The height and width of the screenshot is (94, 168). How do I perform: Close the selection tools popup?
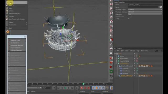[25, 37]
